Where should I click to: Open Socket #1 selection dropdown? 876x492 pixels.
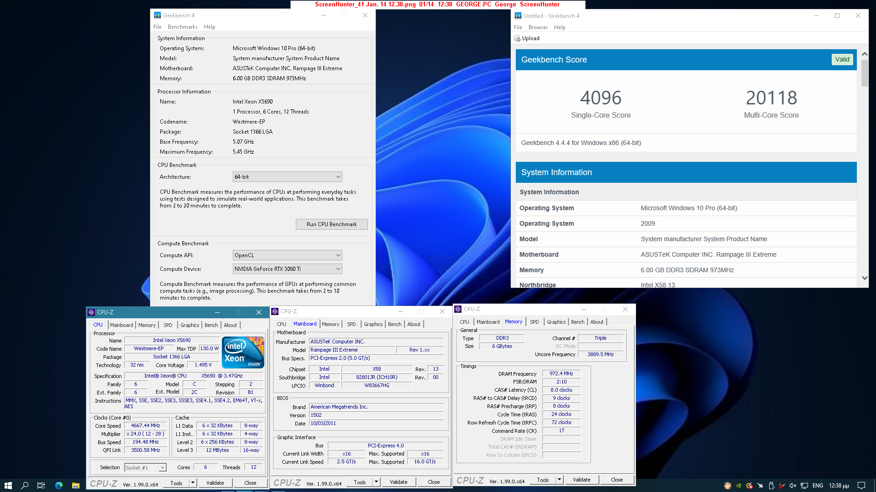click(x=146, y=468)
